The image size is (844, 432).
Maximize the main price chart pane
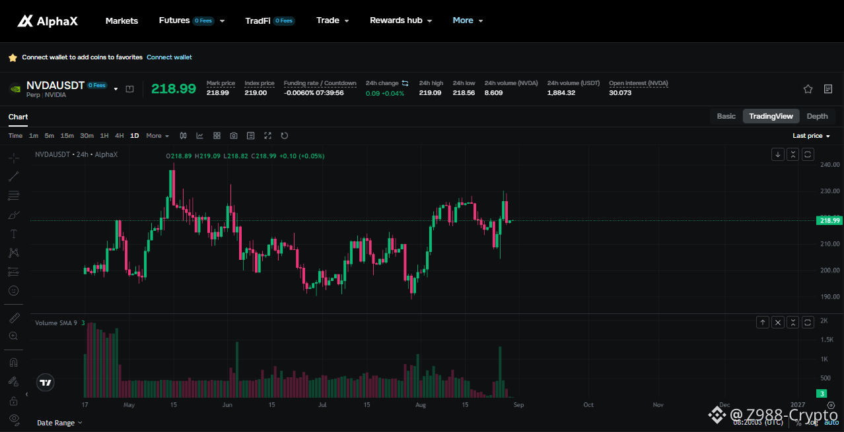pos(808,154)
